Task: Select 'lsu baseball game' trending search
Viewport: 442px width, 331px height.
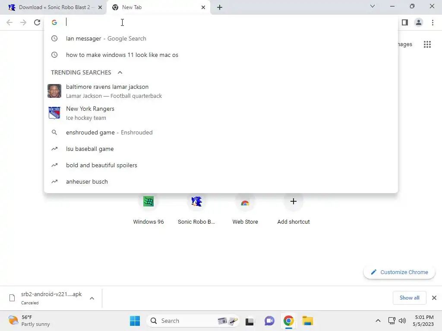Action: [x=221, y=149]
